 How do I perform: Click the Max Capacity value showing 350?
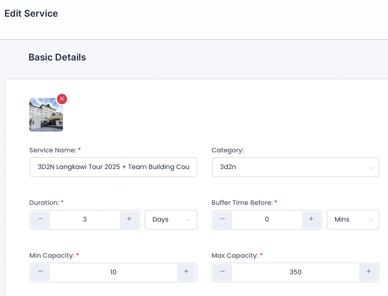point(295,272)
